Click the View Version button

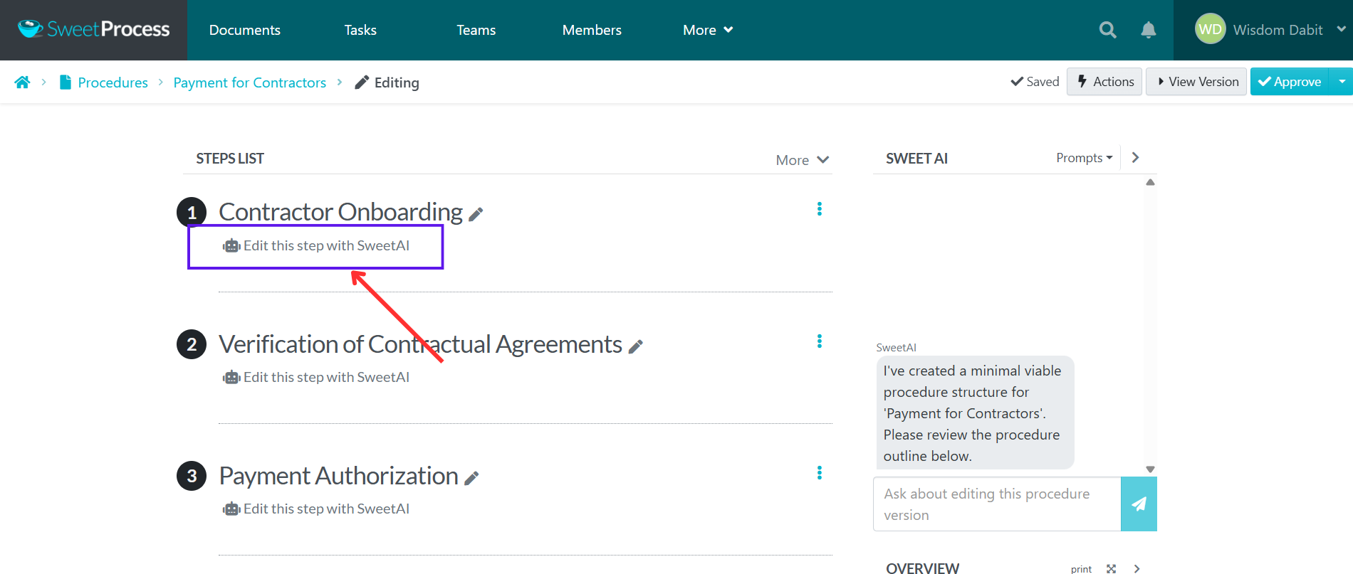pyautogui.click(x=1196, y=82)
